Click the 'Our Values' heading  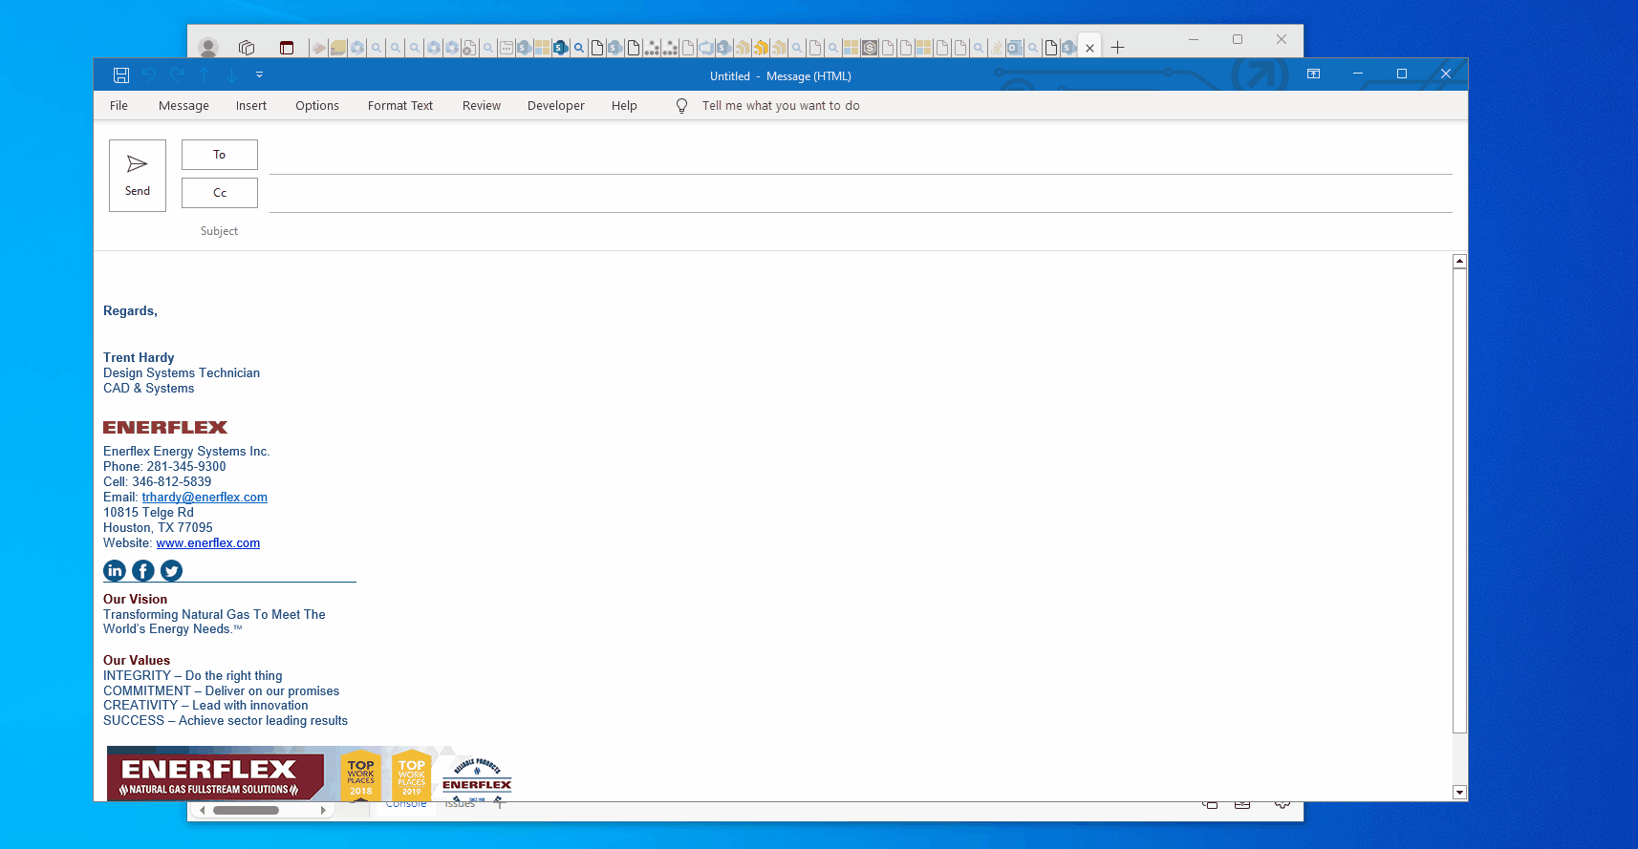click(x=137, y=661)
